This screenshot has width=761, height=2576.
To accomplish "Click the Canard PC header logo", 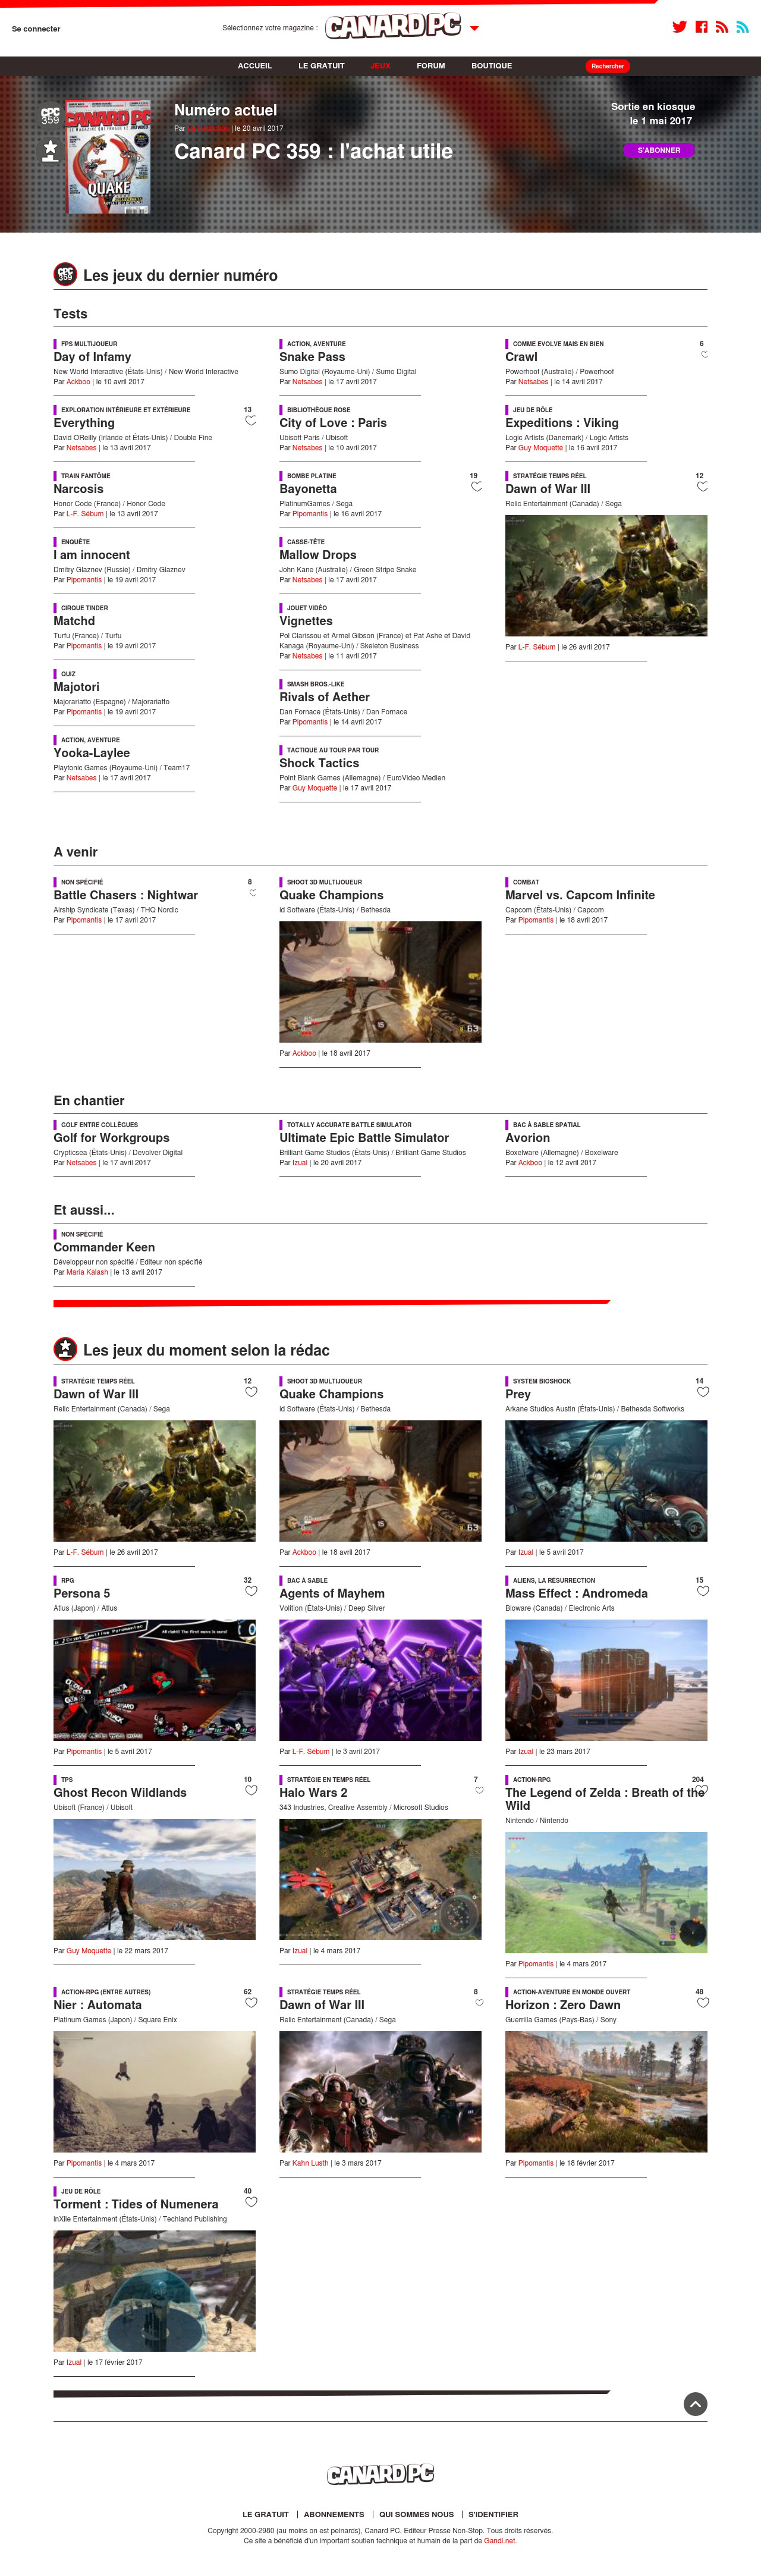I will 393,27.
